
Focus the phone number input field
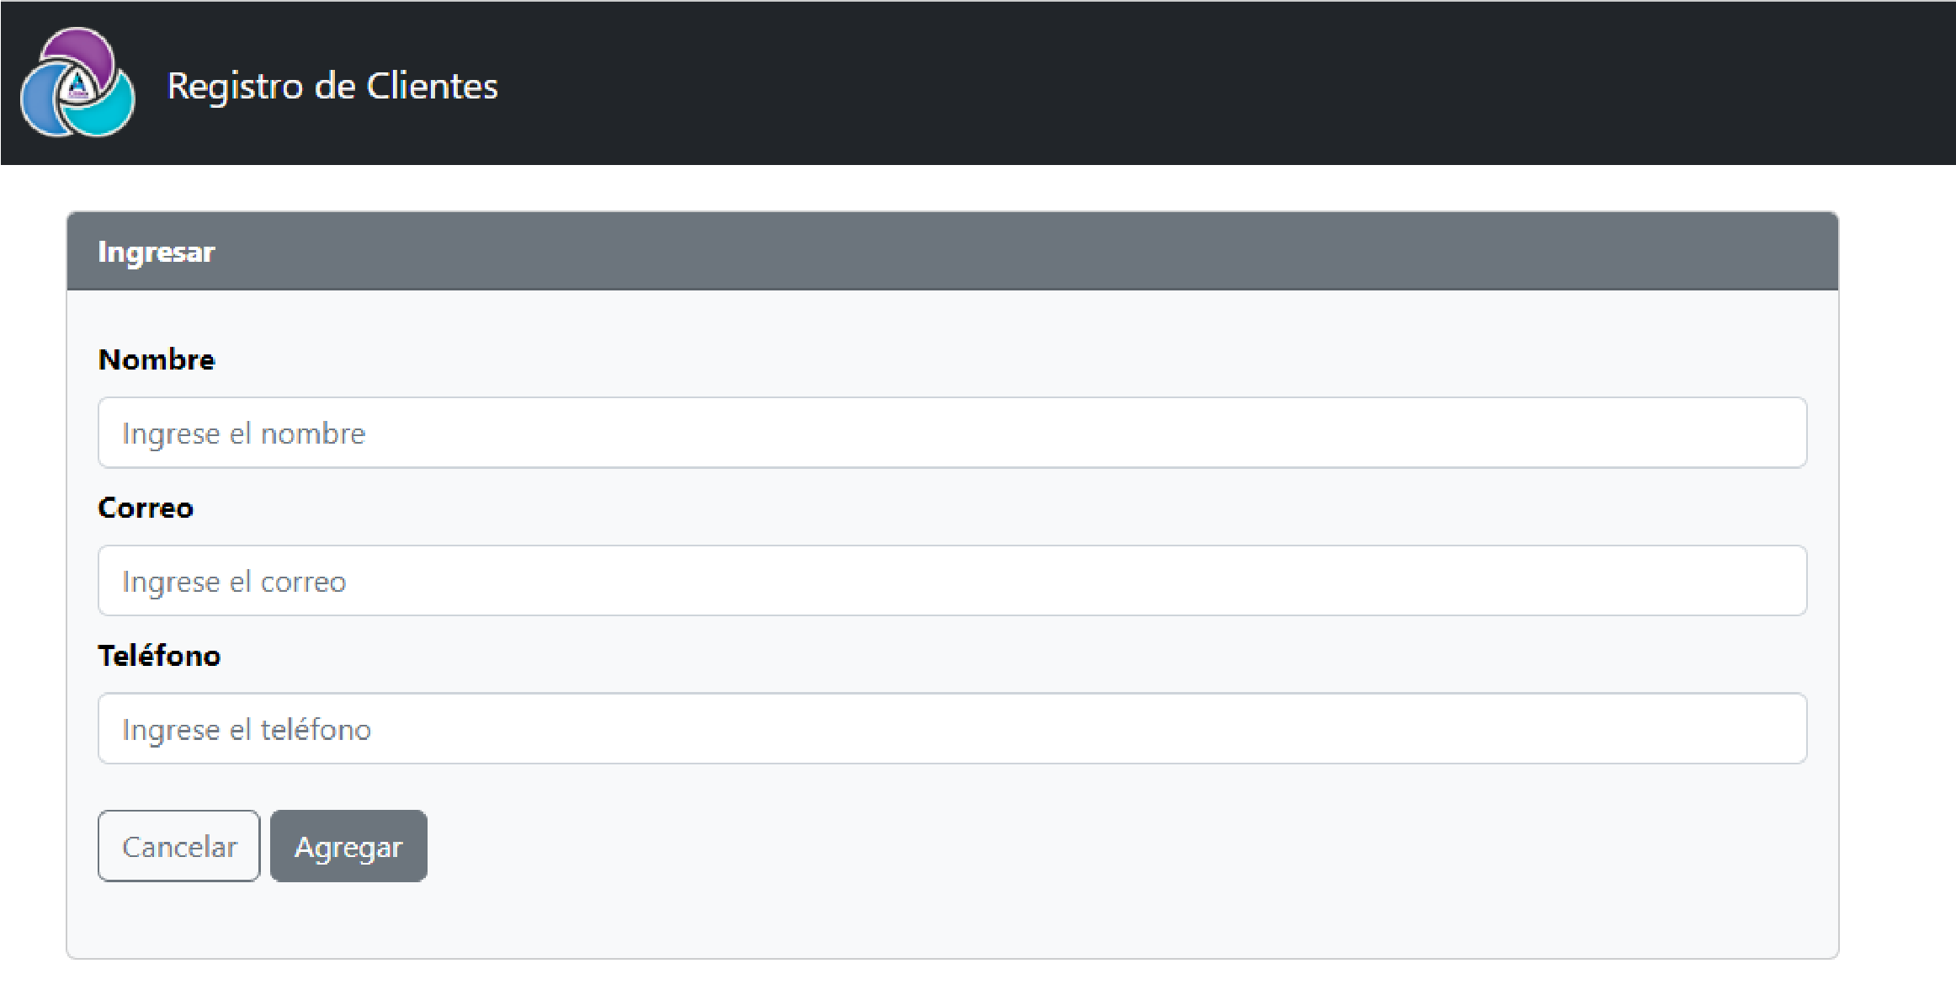tap(952, 729)
